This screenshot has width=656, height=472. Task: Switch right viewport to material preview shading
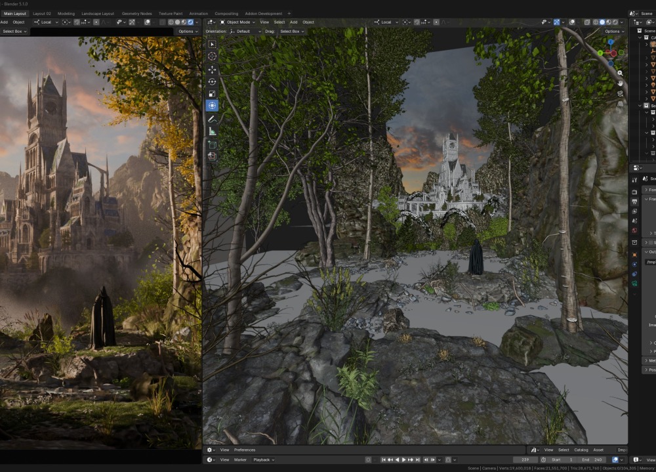(609, 22)
